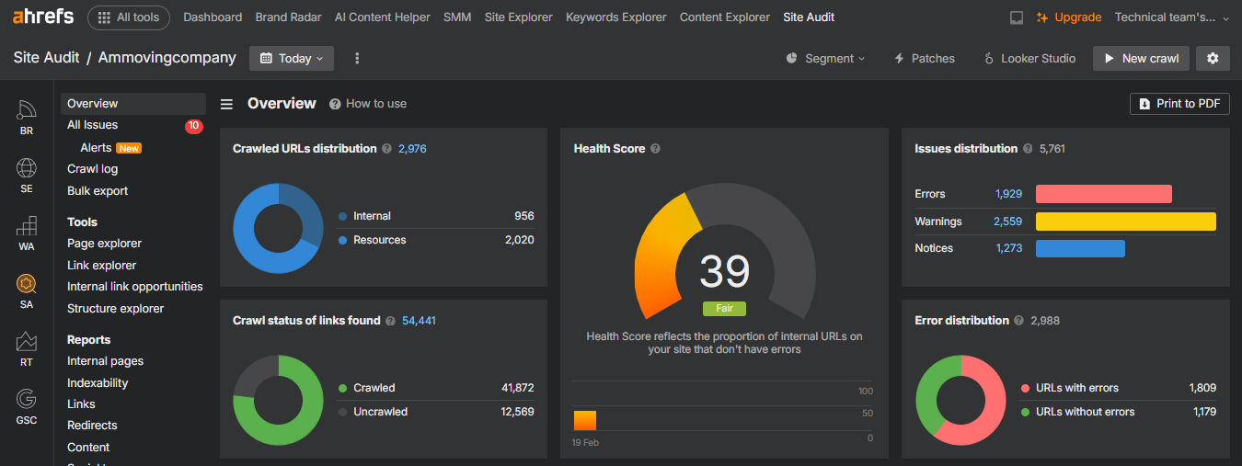The width and height of the screenshot is (1242, 466).
Task: Click help icon next to Crawled URLs distribution
Action: coord(386,149)
